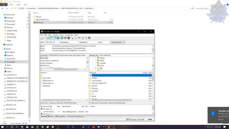
Task: Click the Quickconnect button
Action: [x=116, y=42]
